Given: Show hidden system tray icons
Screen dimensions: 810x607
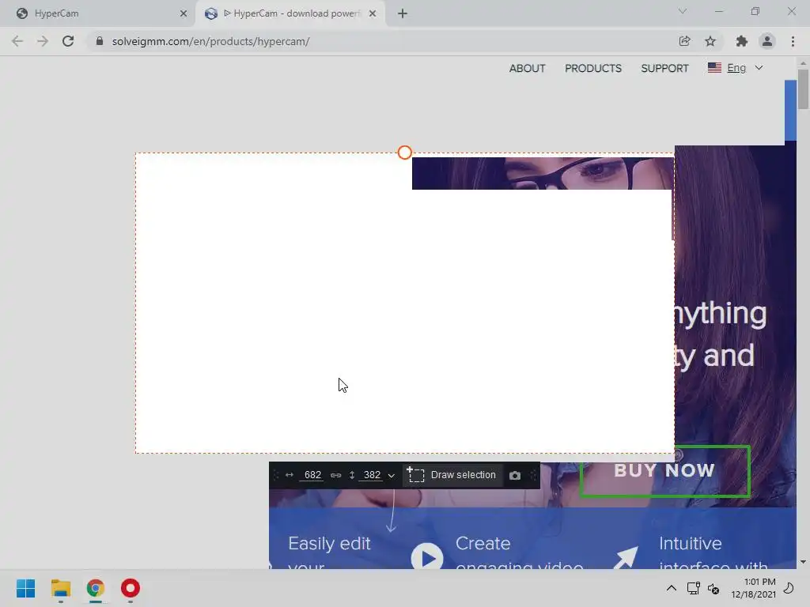Looking at the screenshot, I should point(671,588).
